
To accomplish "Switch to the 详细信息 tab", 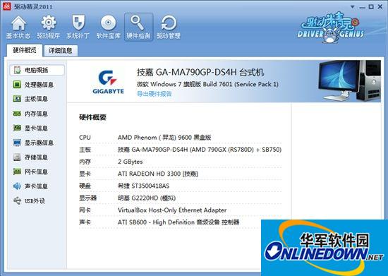I will [61, 51].
